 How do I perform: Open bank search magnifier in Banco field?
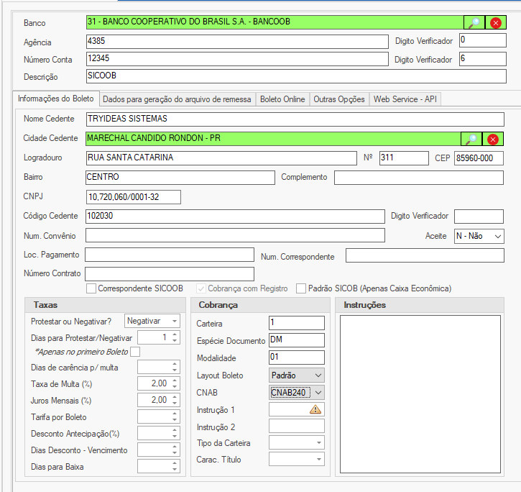click(x=474, y=22)
